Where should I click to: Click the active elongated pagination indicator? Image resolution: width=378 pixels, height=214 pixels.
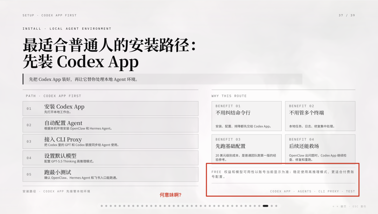click(265, 206)
